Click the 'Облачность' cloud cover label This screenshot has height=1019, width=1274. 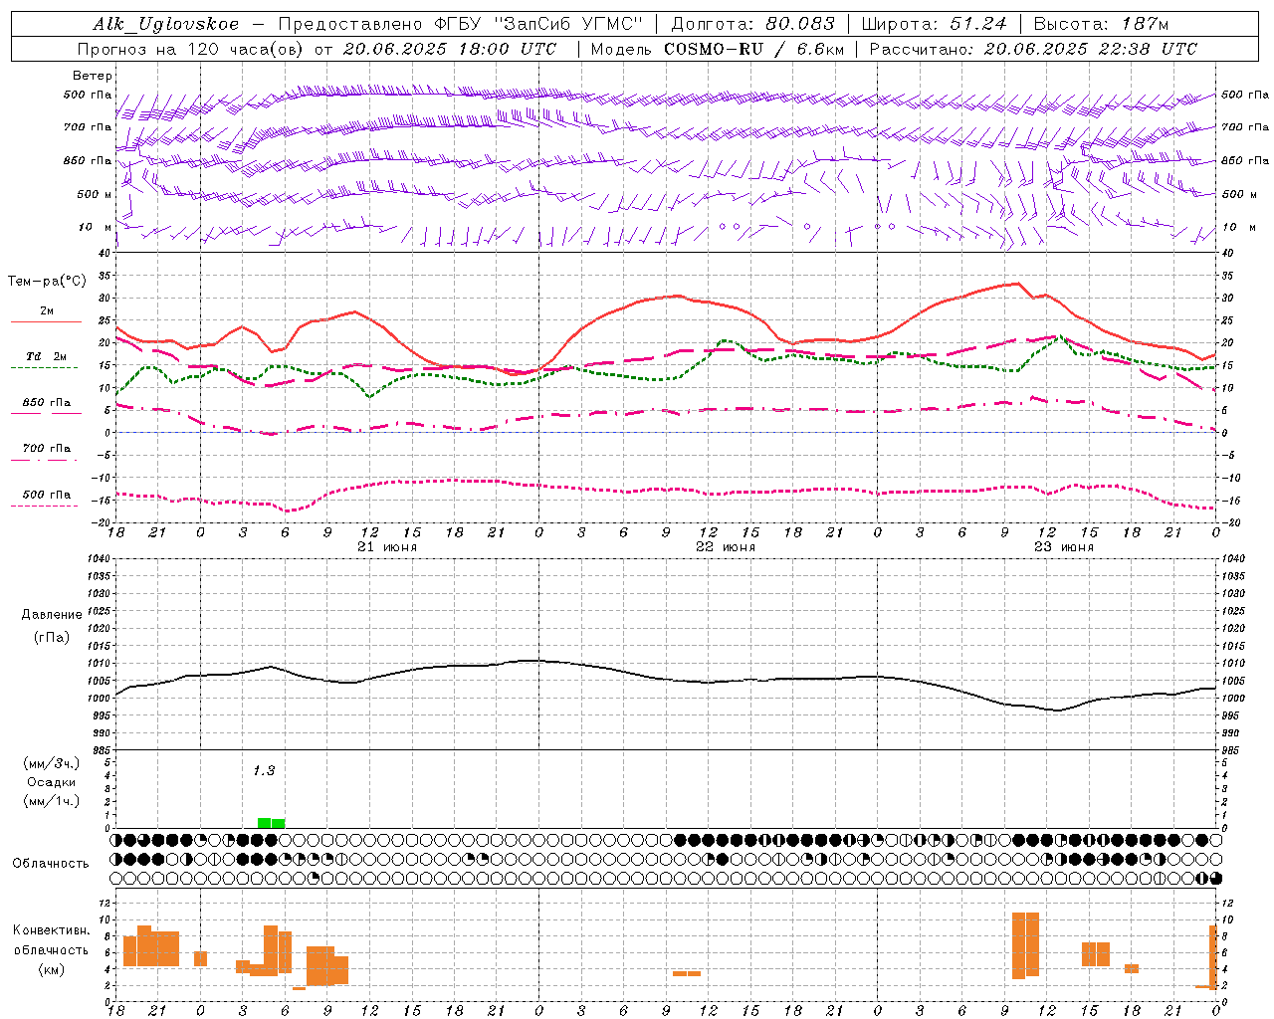[x=51, y=864]
